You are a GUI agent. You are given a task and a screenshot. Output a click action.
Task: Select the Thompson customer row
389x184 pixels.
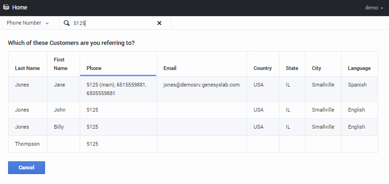tap(193, 144)
